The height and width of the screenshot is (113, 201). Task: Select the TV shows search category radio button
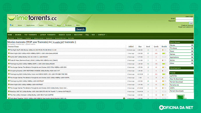pyautogui.click(x=64, y=25)
